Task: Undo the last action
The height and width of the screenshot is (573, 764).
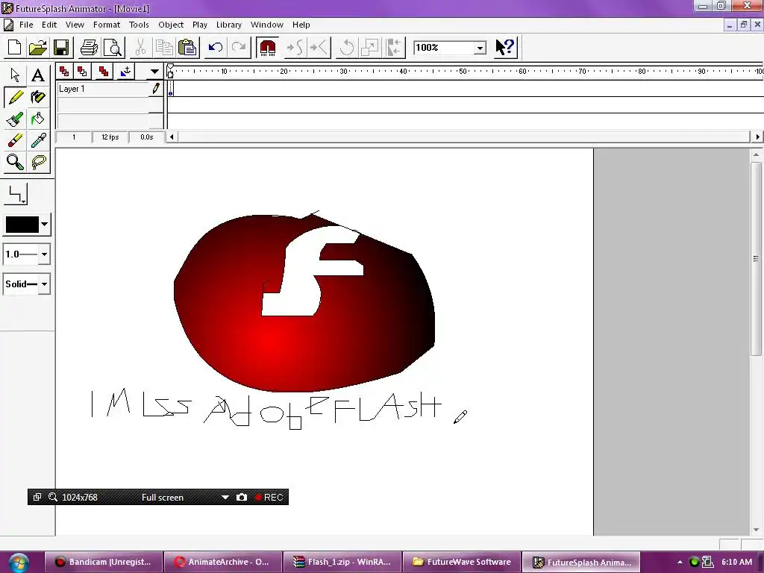Action: 216,48
